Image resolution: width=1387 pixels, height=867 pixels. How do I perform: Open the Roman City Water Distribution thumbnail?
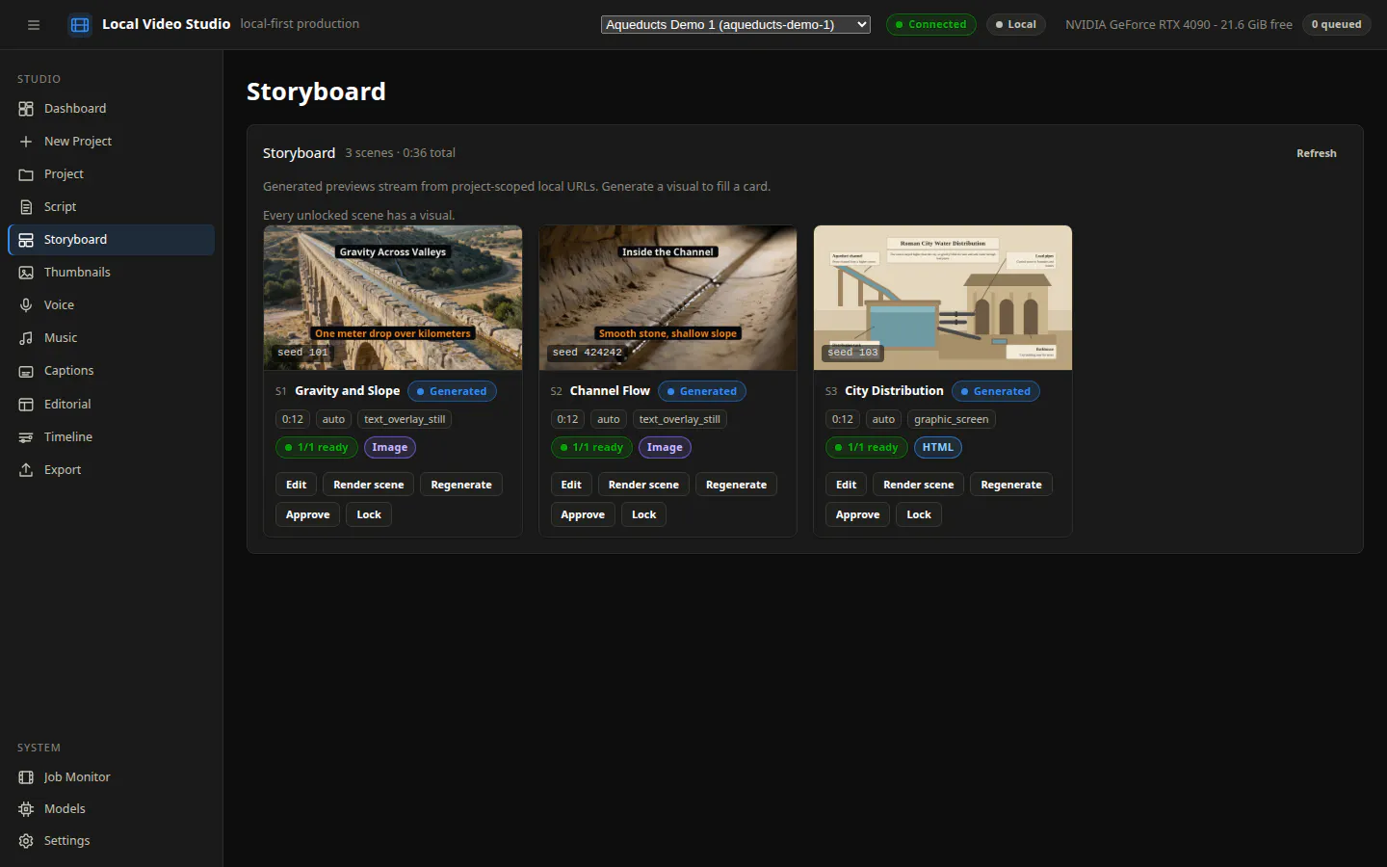click(x=943, y=298)
